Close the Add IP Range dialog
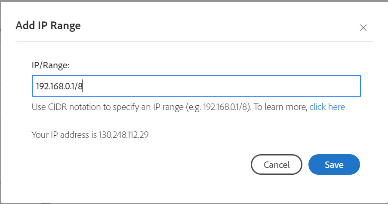388x204 pixels. (x=363, y=28)
